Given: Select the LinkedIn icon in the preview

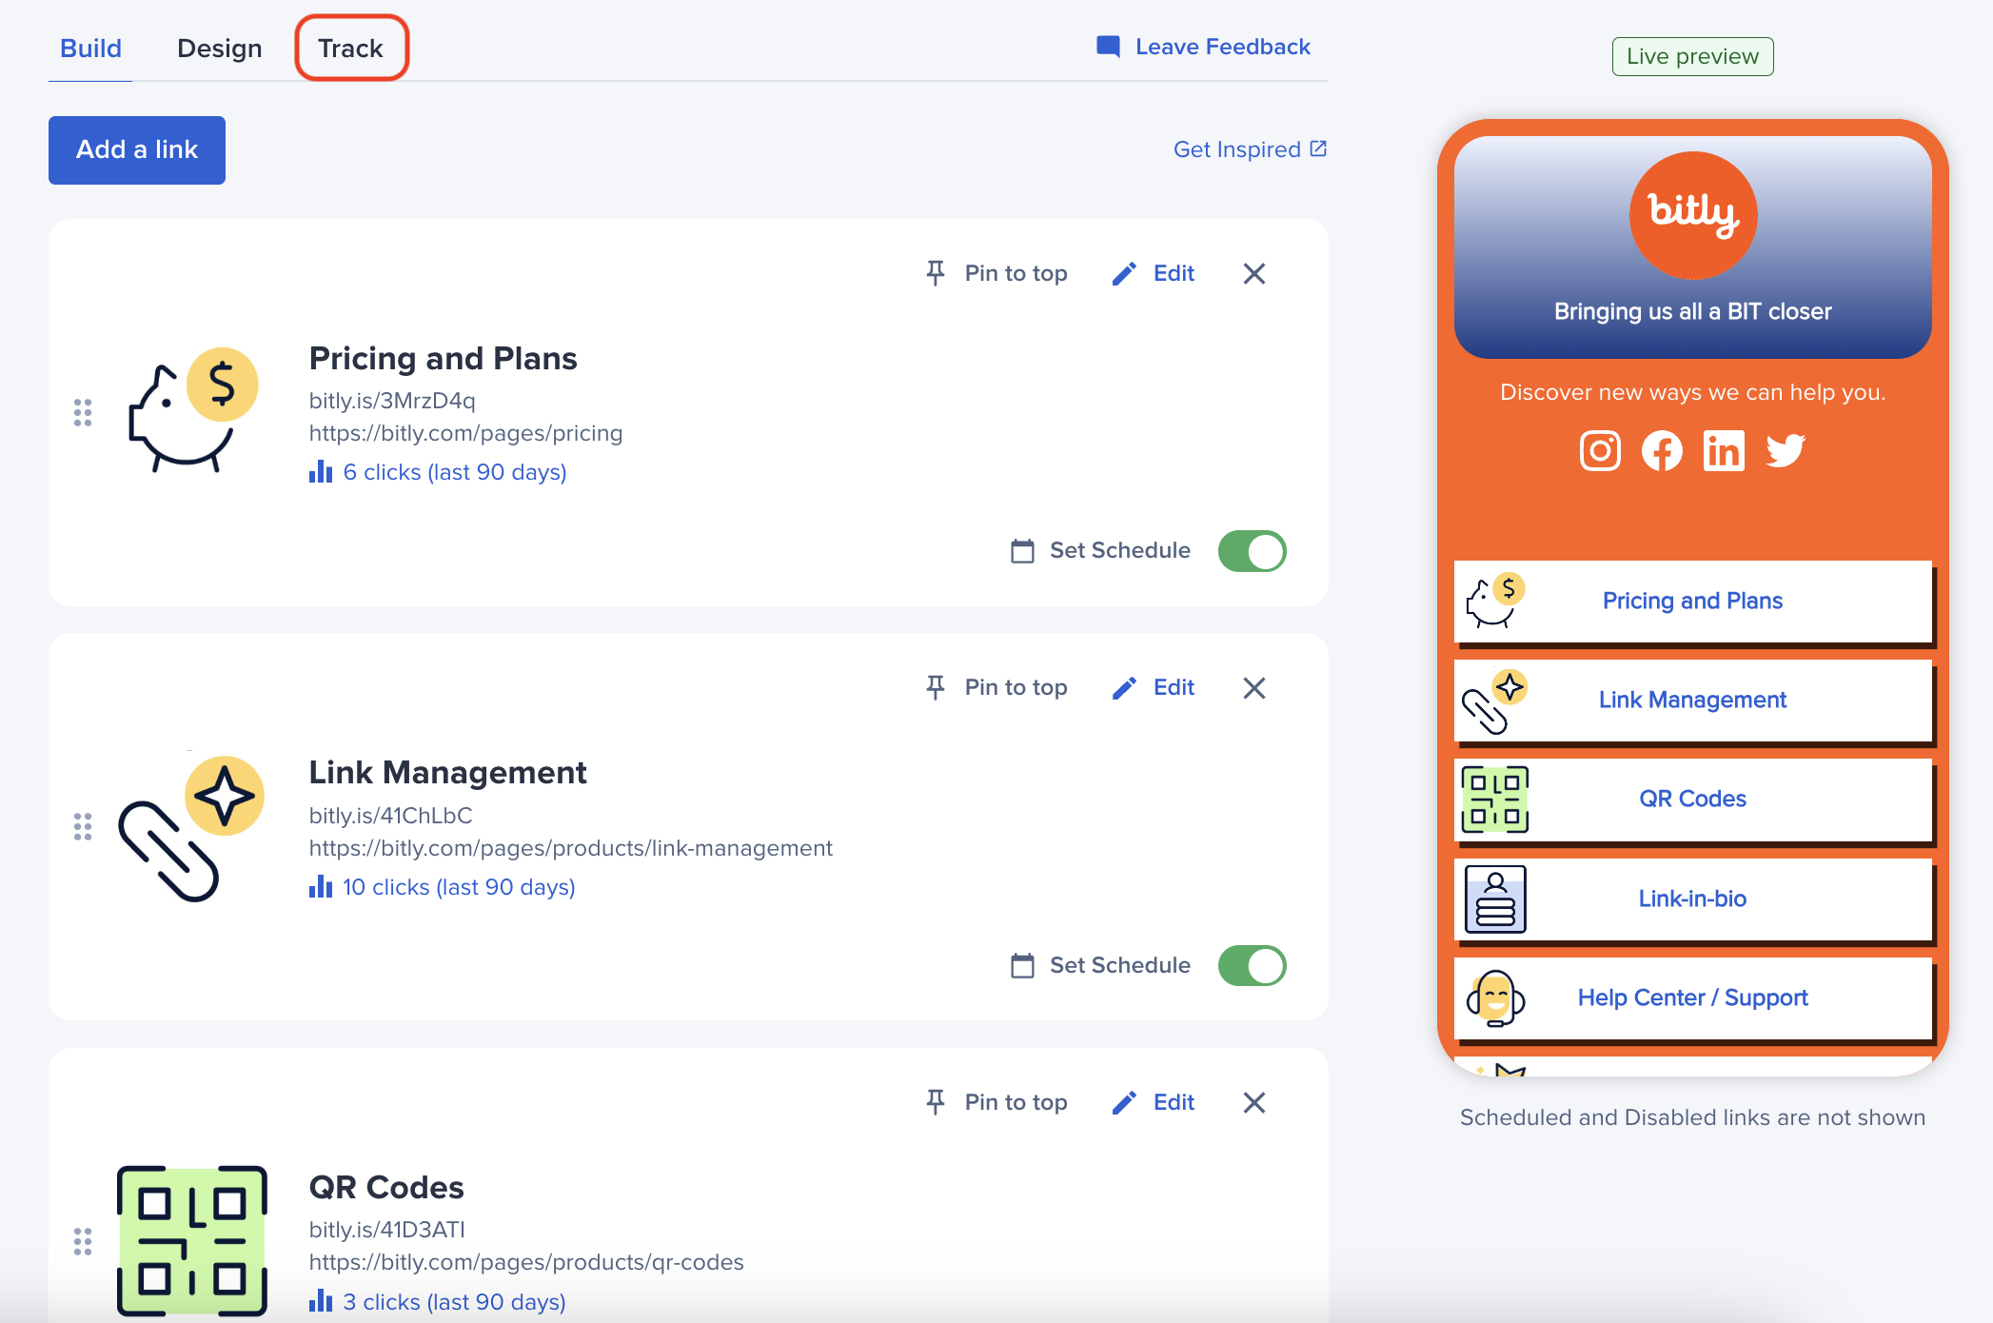Looking at the screenshot, I should point(1724,451).
